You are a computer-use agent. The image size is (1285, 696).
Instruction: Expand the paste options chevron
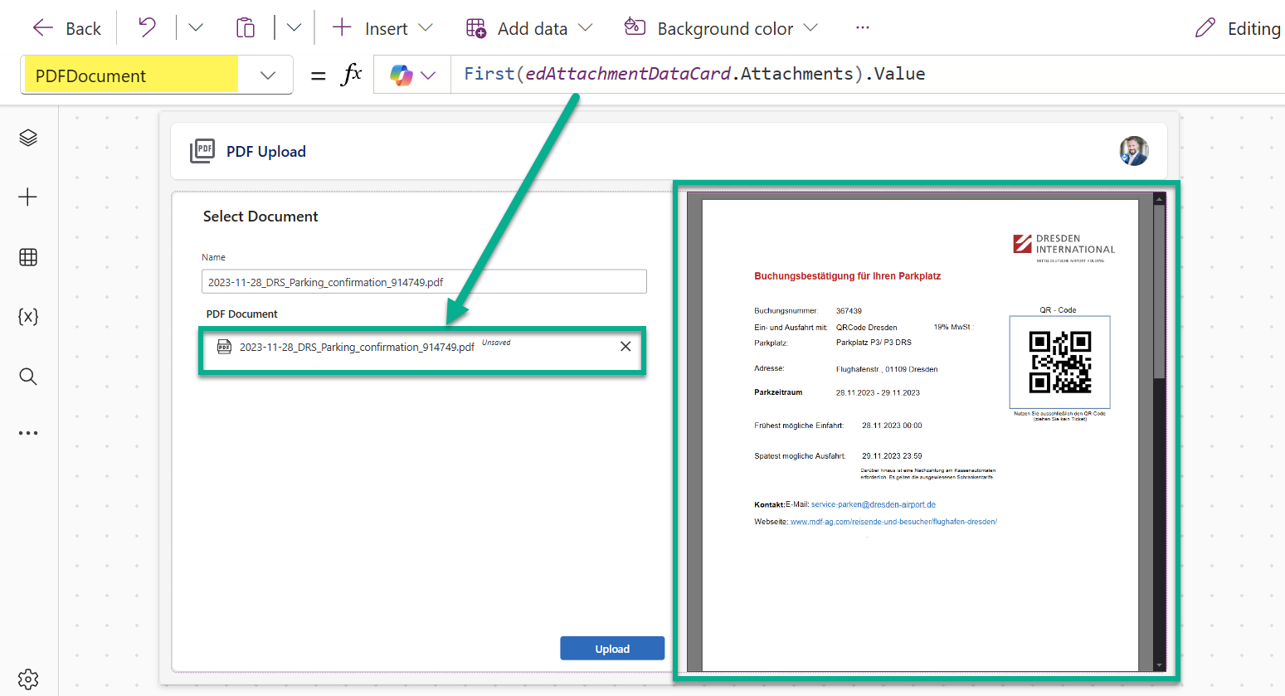click(294, 28)
